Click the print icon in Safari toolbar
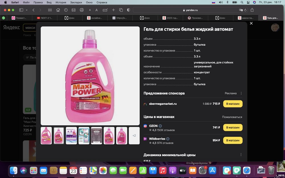The height and width of the screenshot is (178, 285). point(82,10)
